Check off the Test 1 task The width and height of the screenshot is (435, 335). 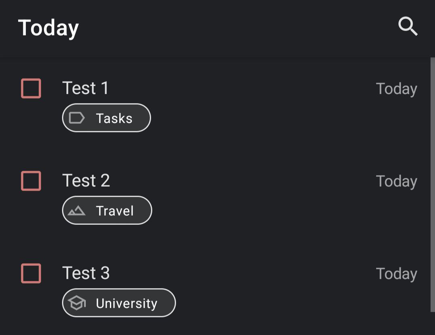(x=31, y=88)
